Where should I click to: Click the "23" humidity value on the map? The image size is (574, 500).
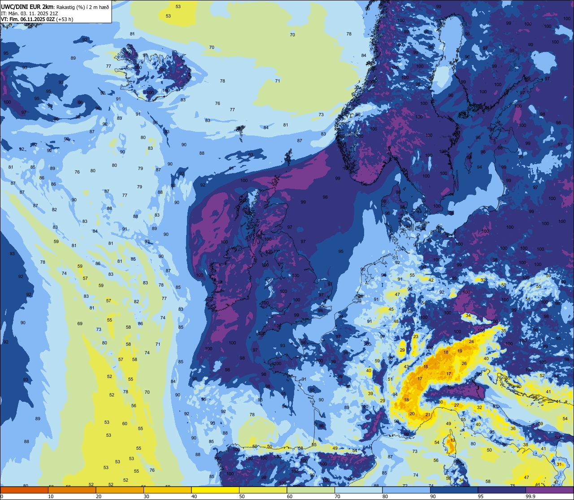[x=416, y=336]
